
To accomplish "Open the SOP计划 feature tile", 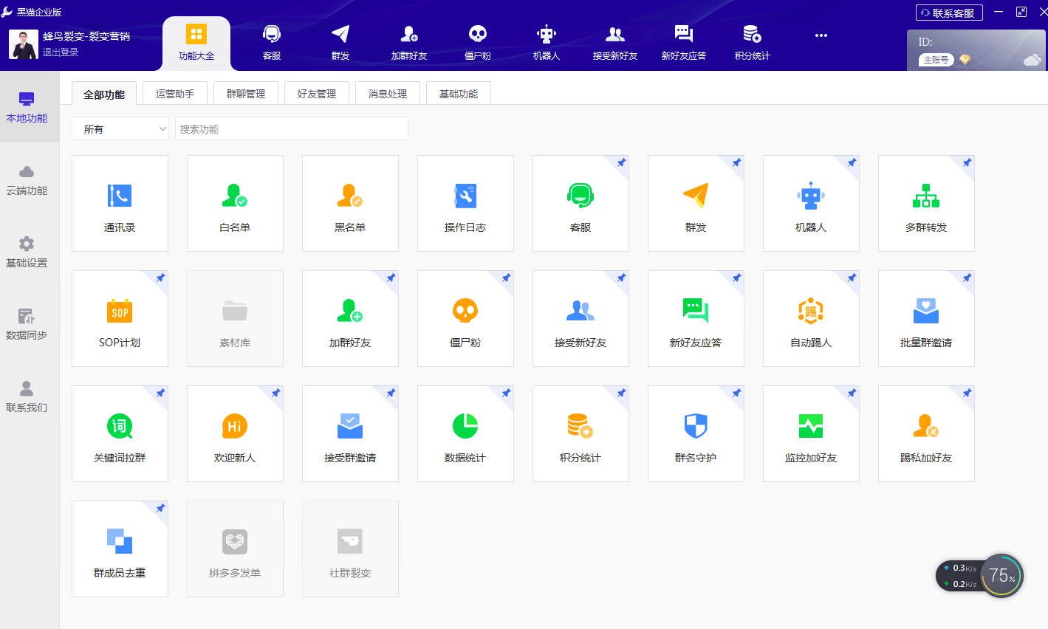I will 120,318.
